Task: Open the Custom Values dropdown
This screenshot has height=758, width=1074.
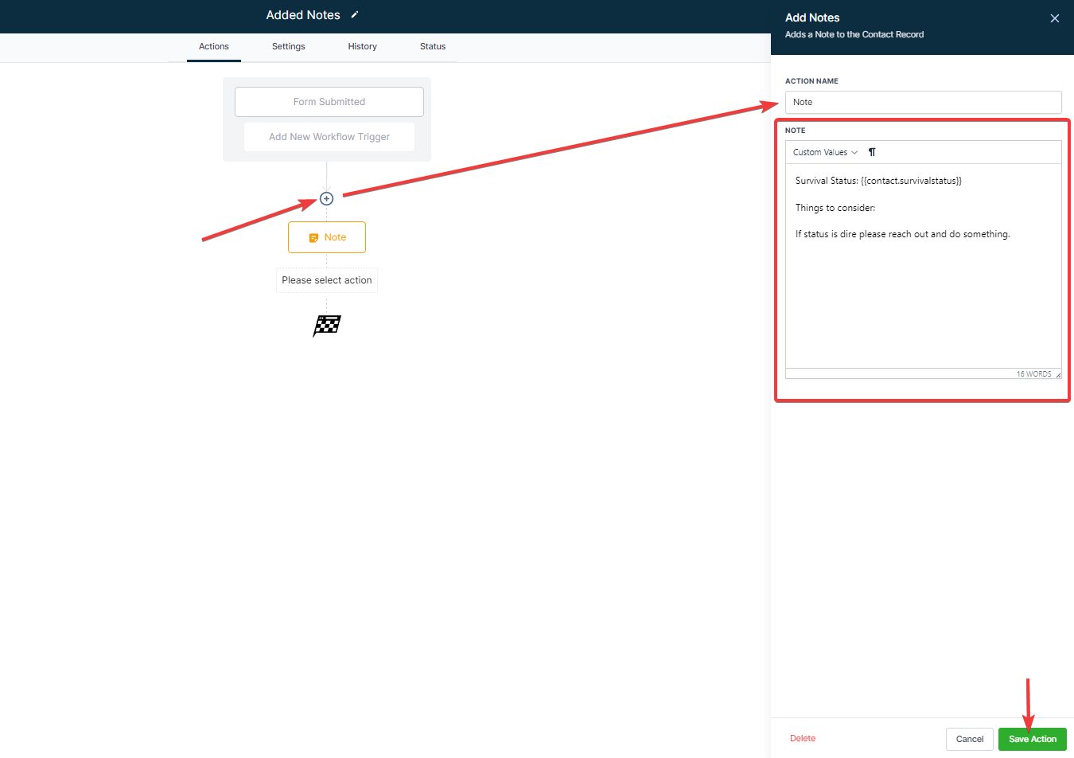Action: coord(823,151)
